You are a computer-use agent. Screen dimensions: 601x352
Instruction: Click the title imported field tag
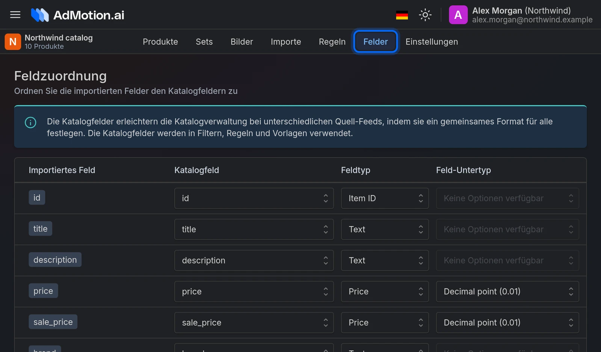[40, 229]
